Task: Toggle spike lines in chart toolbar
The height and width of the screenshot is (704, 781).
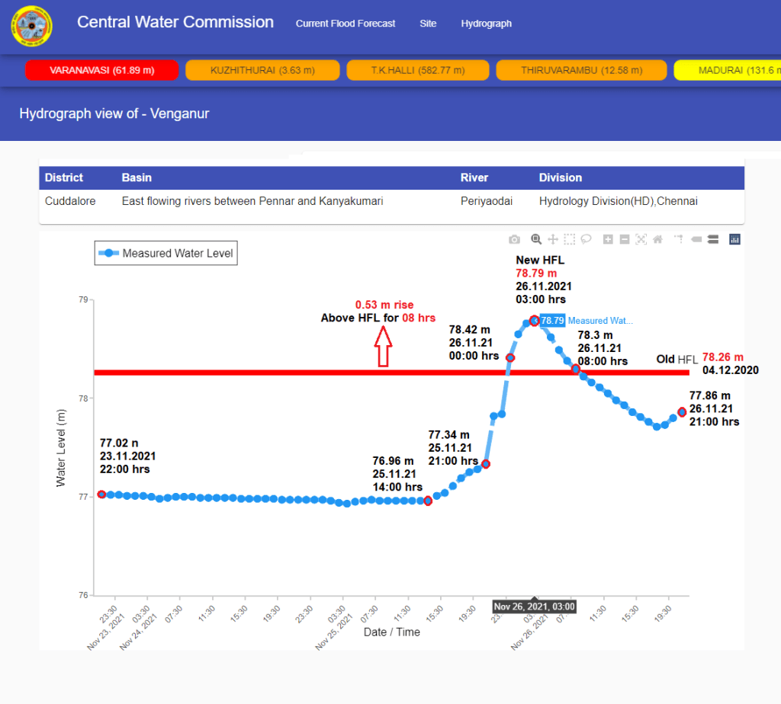Action: click(x=678, y=239)
